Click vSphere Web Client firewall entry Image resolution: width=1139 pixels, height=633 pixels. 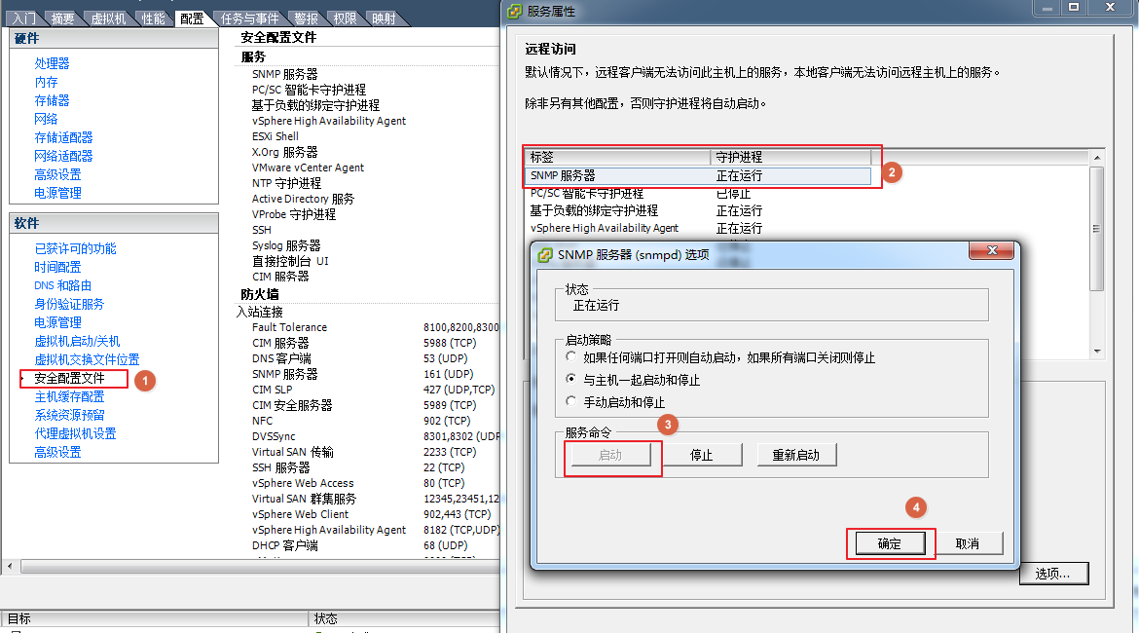point(300,514)
